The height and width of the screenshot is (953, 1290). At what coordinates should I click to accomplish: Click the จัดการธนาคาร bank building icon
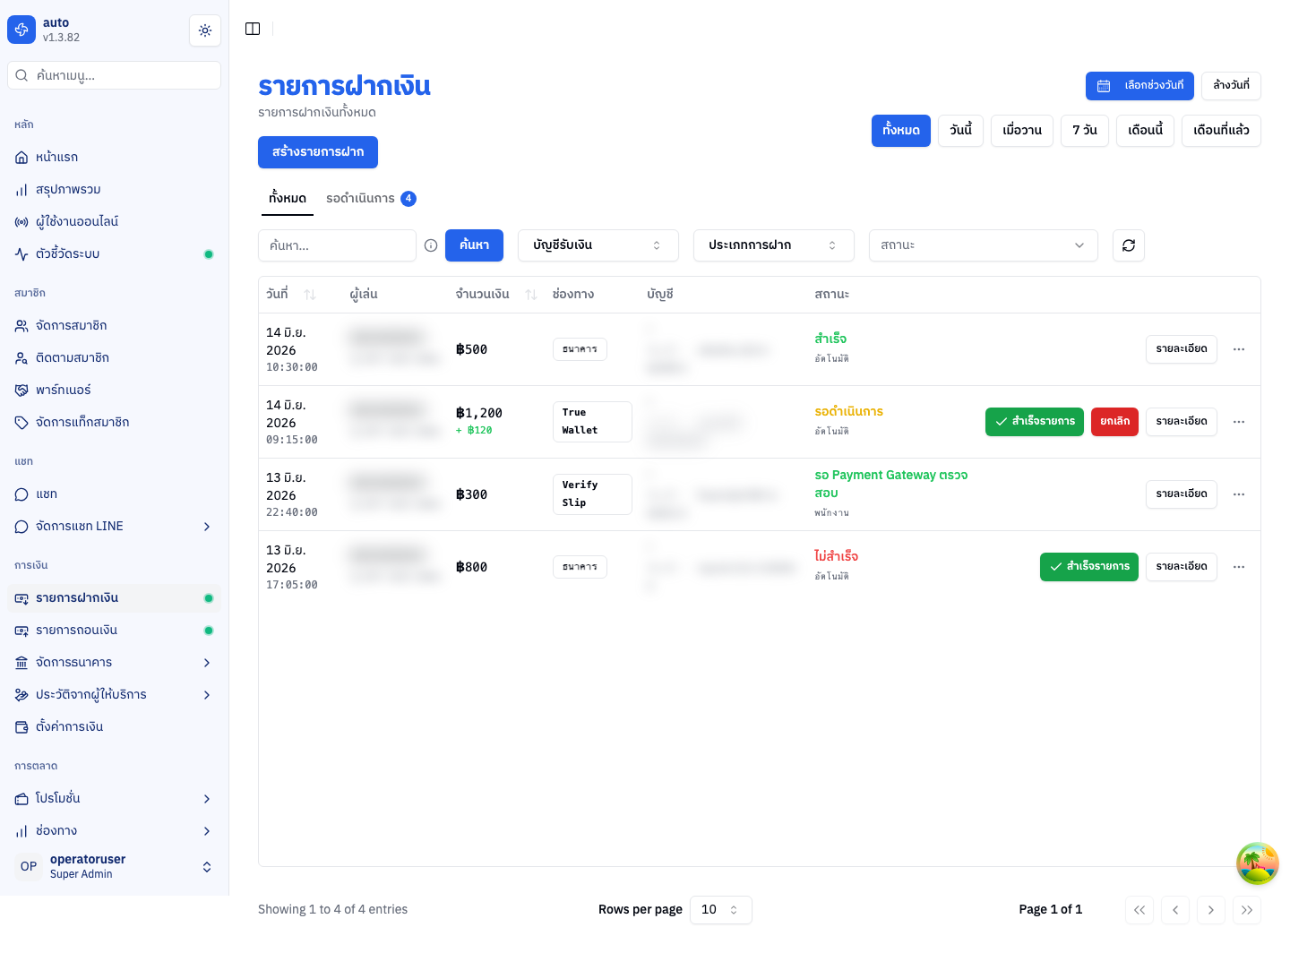(x=21, y=663)
